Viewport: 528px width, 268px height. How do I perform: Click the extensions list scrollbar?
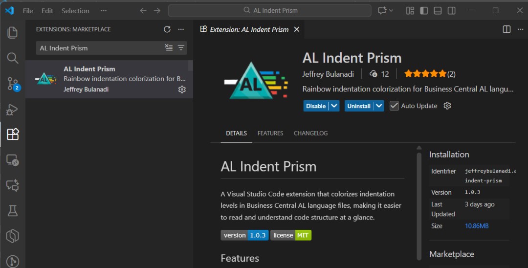click(190, 66)
